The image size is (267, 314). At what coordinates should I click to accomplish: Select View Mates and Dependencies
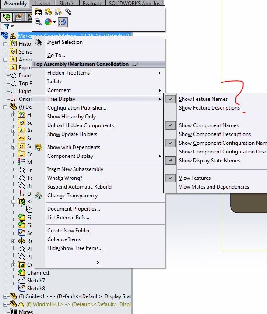[214, 187]
